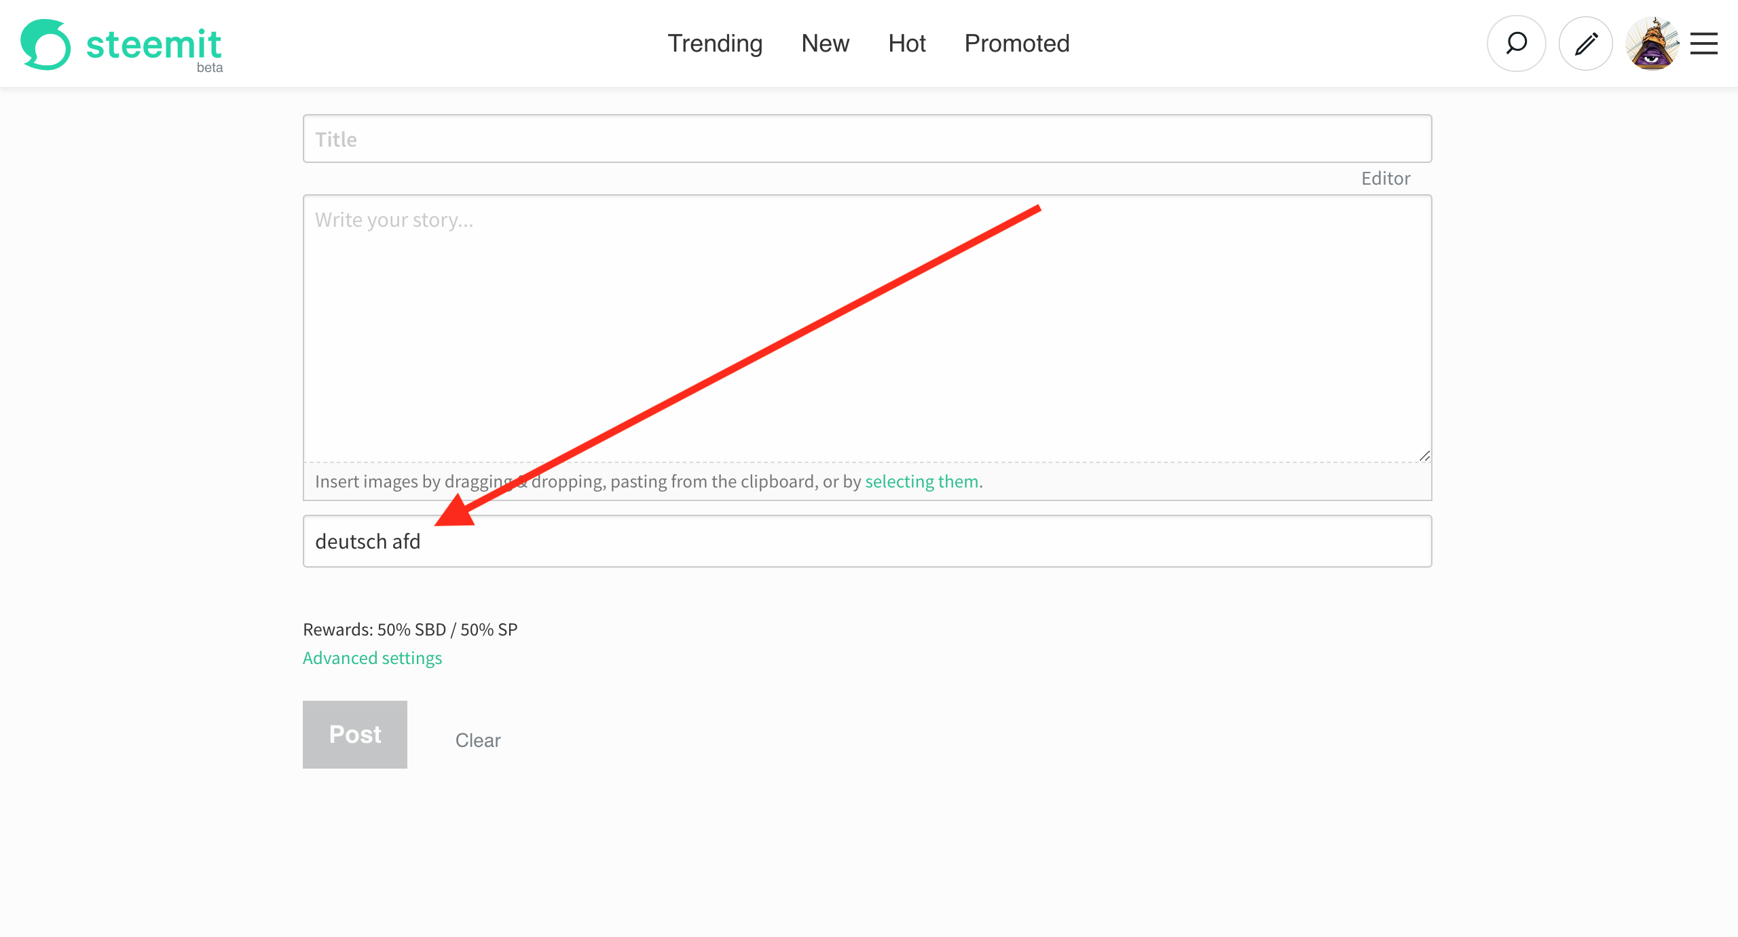Open the user avatar profile picture
The height and width of the screenshot is (937, 1738).
click(1652, 43)
